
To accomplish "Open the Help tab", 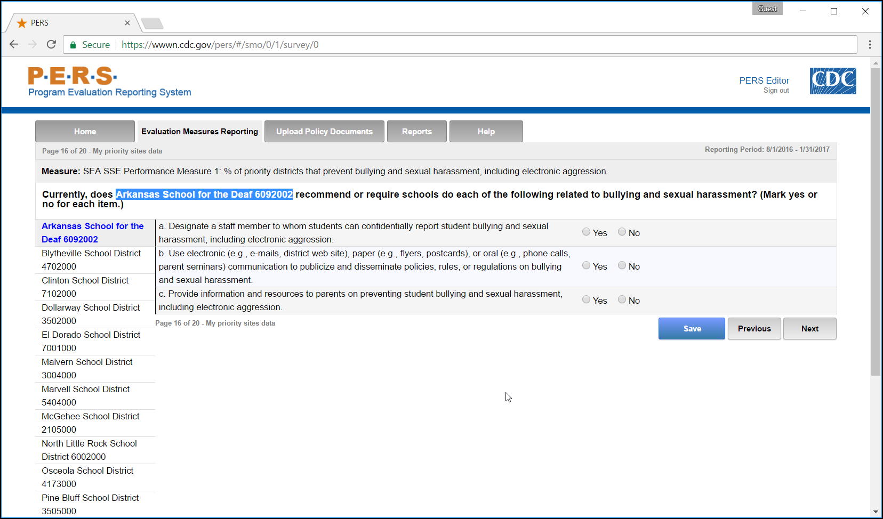I will pos(486,131).
